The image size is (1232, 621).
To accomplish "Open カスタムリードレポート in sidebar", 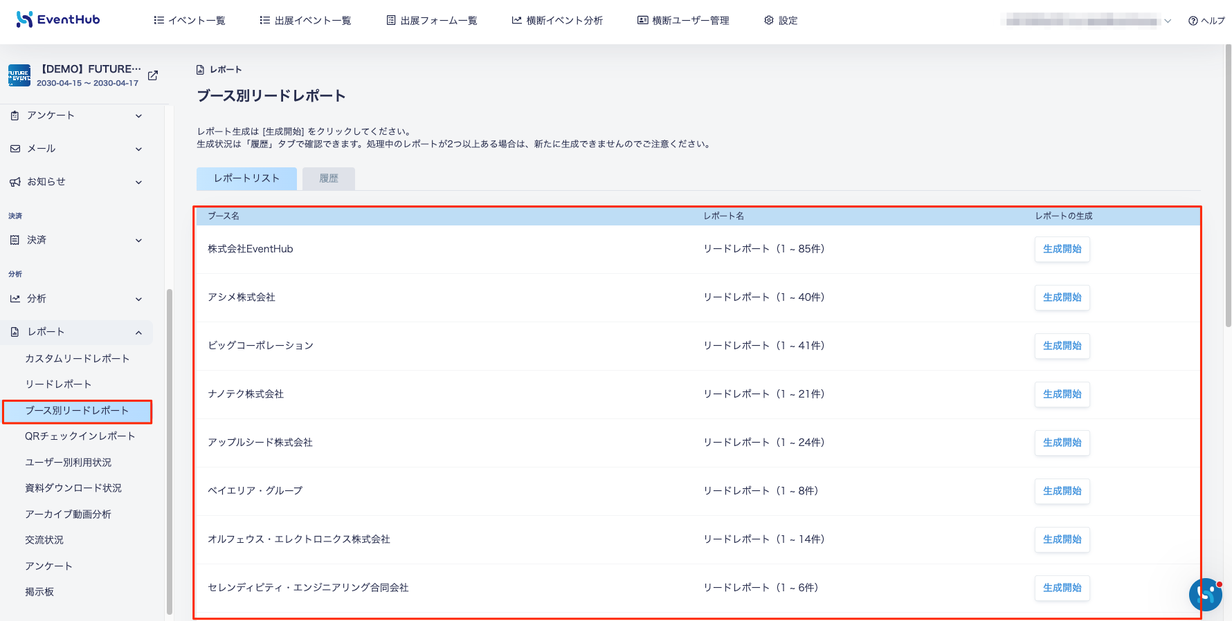I will pyautogui.click(x=78, y=358).
